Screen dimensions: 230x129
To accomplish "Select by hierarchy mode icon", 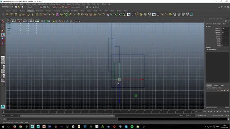I will [41, 7].
